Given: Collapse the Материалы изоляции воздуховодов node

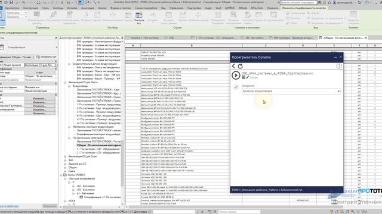Looking at the screenshot, I should pyautogui.click(x=69, y=127).
